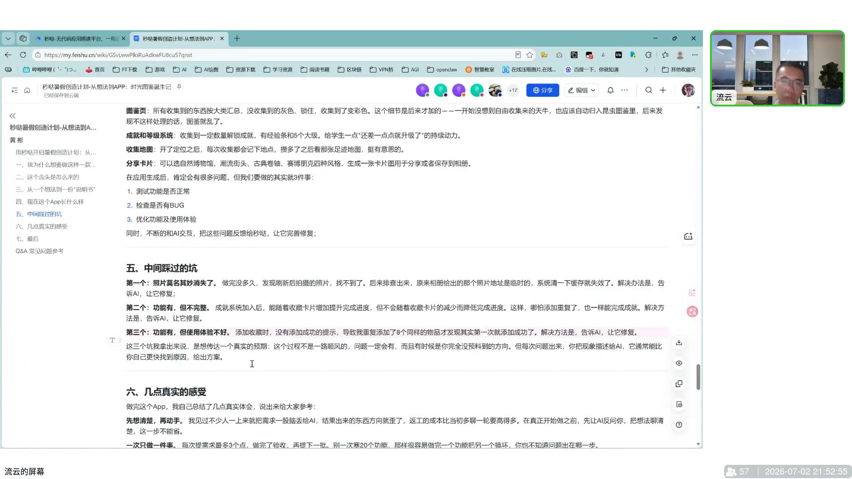Open the AI assistant icon at right edge
Screen dimensions: 852x479
point(688,236)
